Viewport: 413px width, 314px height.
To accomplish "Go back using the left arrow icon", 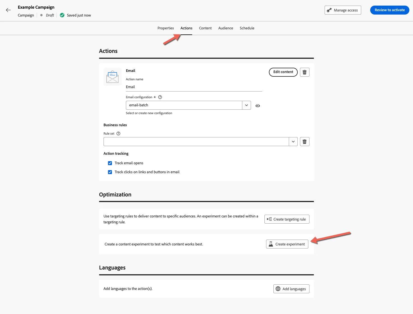I will pos(8,10).
